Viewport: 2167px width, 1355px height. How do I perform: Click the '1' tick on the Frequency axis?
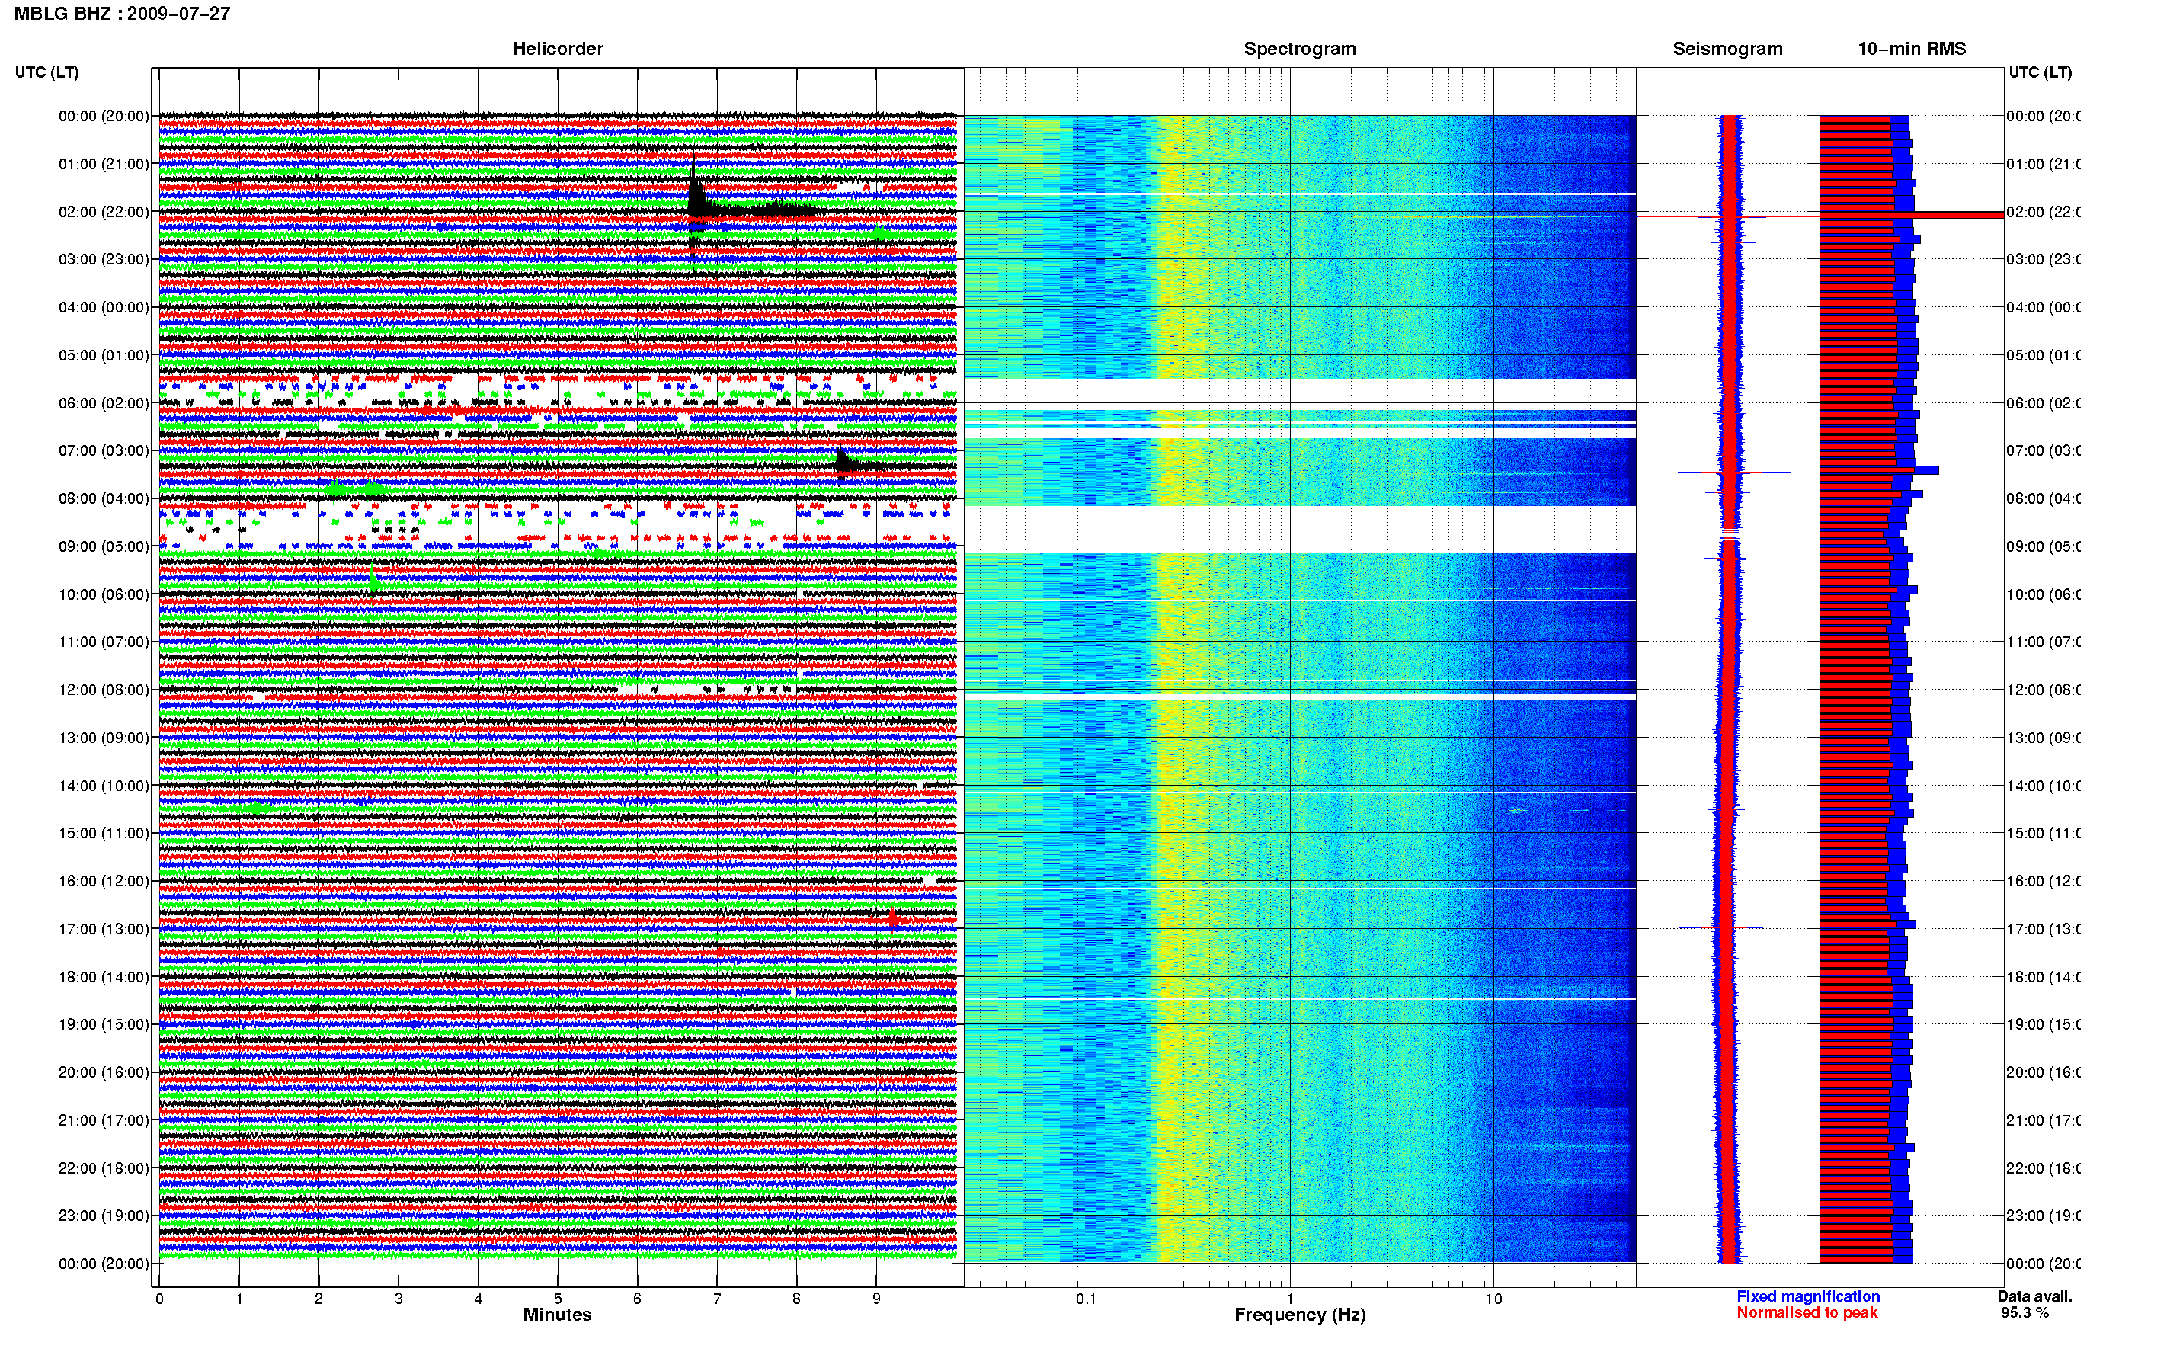pyautogui.click(x=1290, y=1299)
